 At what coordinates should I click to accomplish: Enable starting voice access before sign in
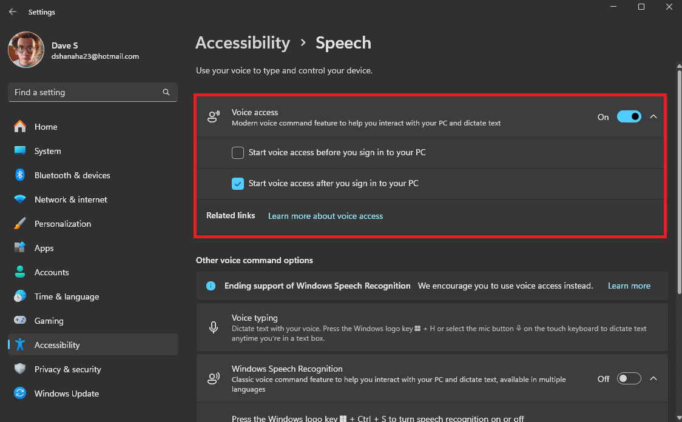tap(238, 152)
